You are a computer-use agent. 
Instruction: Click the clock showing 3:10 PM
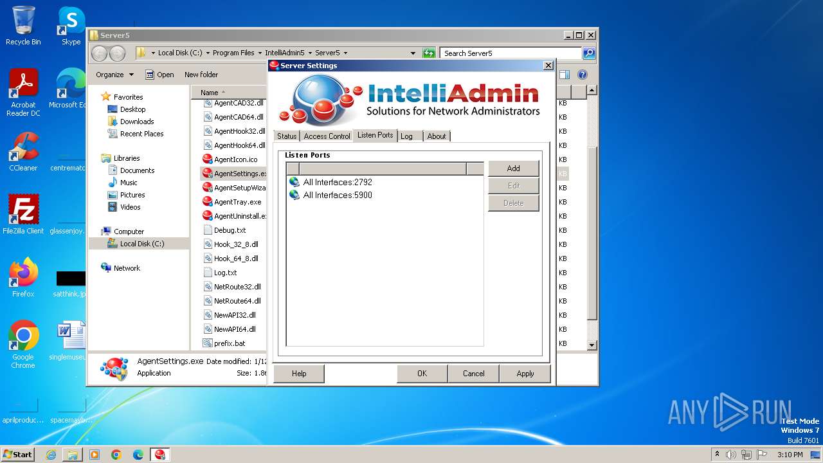point(790,455)
